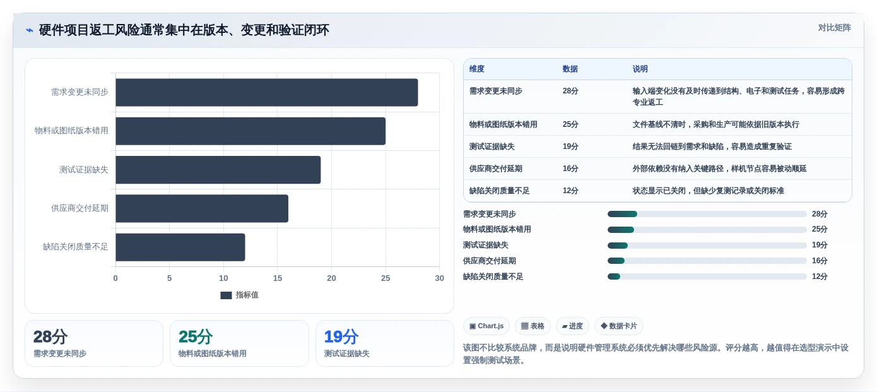Click description starting 文件基线不清时
The width and height of the screenshot is (877, 392).
[715, 124]
